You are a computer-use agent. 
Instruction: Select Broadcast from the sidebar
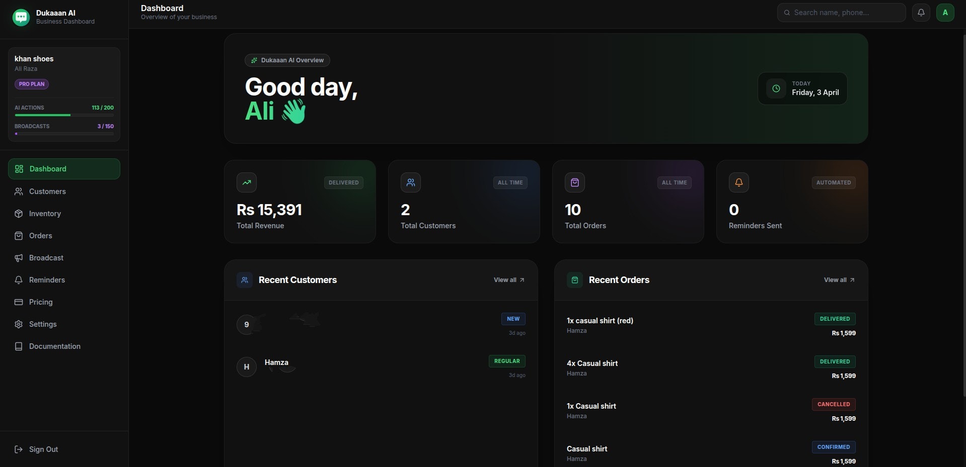pos(64,258)
